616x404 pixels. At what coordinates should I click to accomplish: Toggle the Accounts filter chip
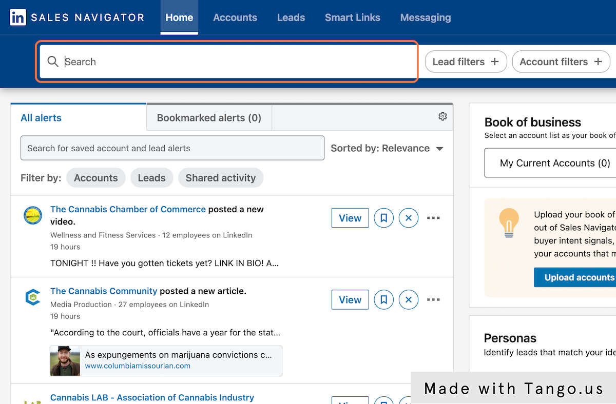(96, 178)
